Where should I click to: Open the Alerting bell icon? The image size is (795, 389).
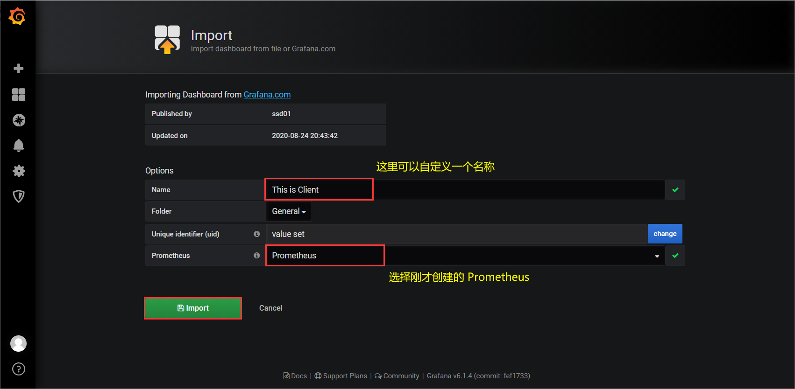pyautogui.click(x=19, y=146)
